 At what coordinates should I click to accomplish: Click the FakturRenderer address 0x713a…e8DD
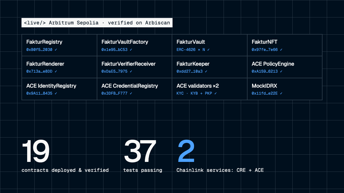[x=42, y=72]
